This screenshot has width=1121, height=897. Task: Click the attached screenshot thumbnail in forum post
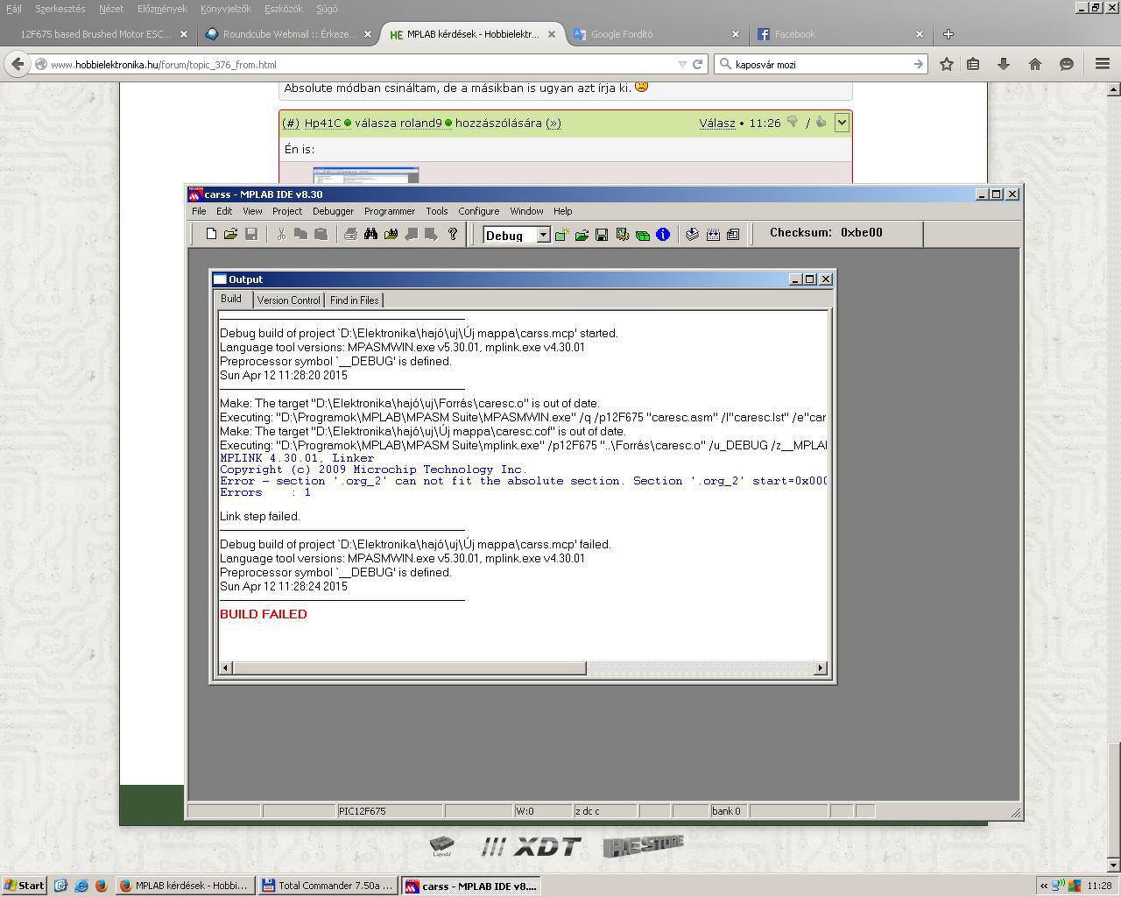(366, 175)
